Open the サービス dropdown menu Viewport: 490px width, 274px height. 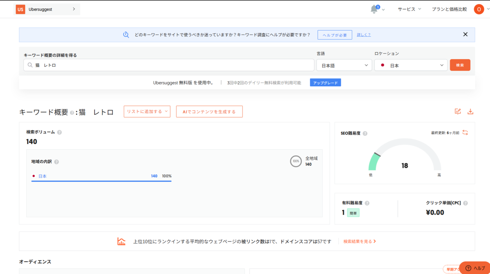[x=409, y=9]
